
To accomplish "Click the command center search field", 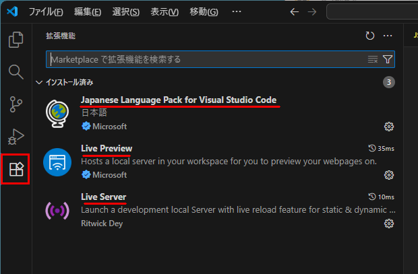I will pos(372,11).
